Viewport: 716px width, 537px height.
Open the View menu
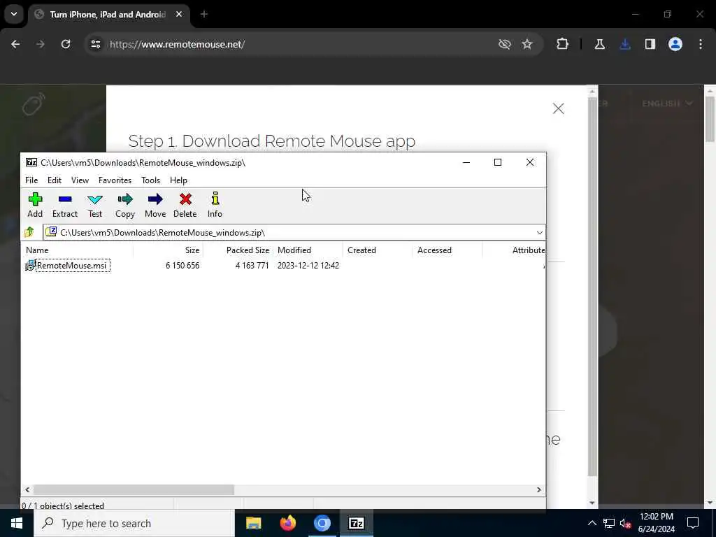[80, 180]
